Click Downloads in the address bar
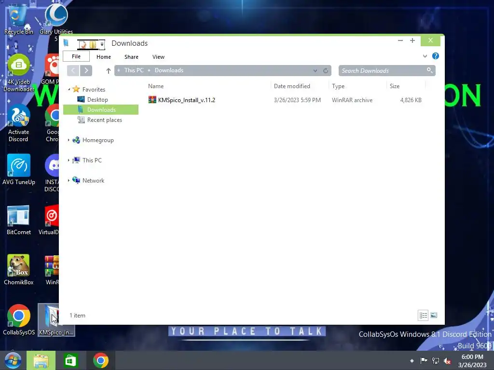Screen dimensions: 494x370 pos(169,70)
